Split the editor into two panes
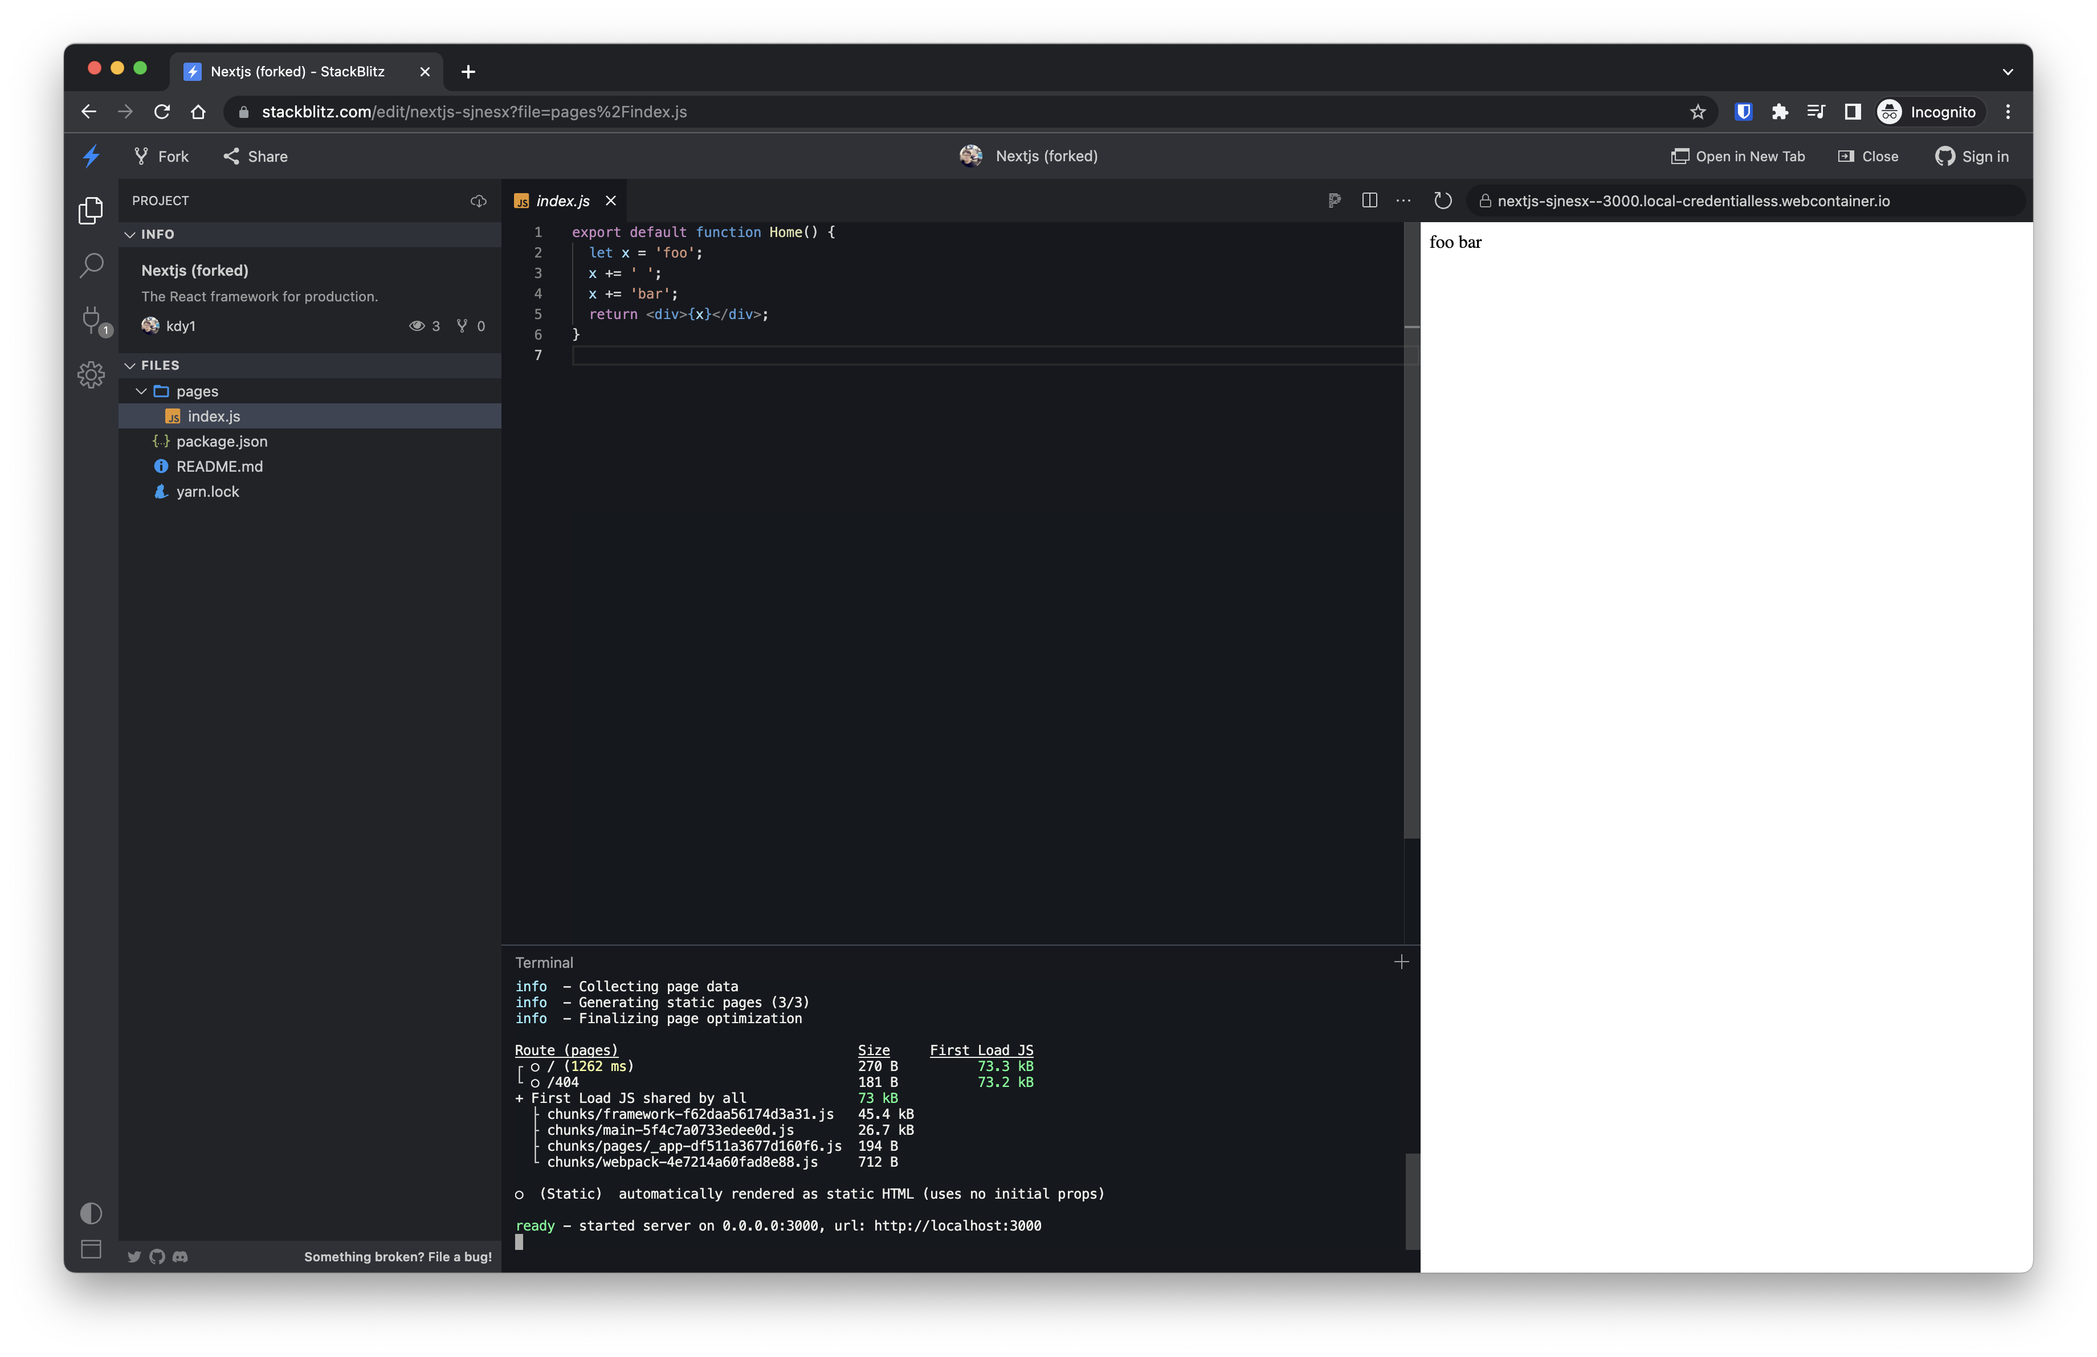Viewport: 2097px width, 1357px height. pyautogui.click(x=1369, y=200)
